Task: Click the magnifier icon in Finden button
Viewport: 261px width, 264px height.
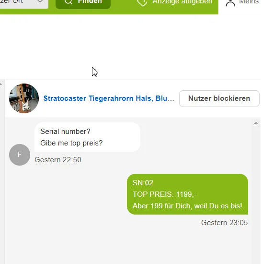Action: point(68,2)
